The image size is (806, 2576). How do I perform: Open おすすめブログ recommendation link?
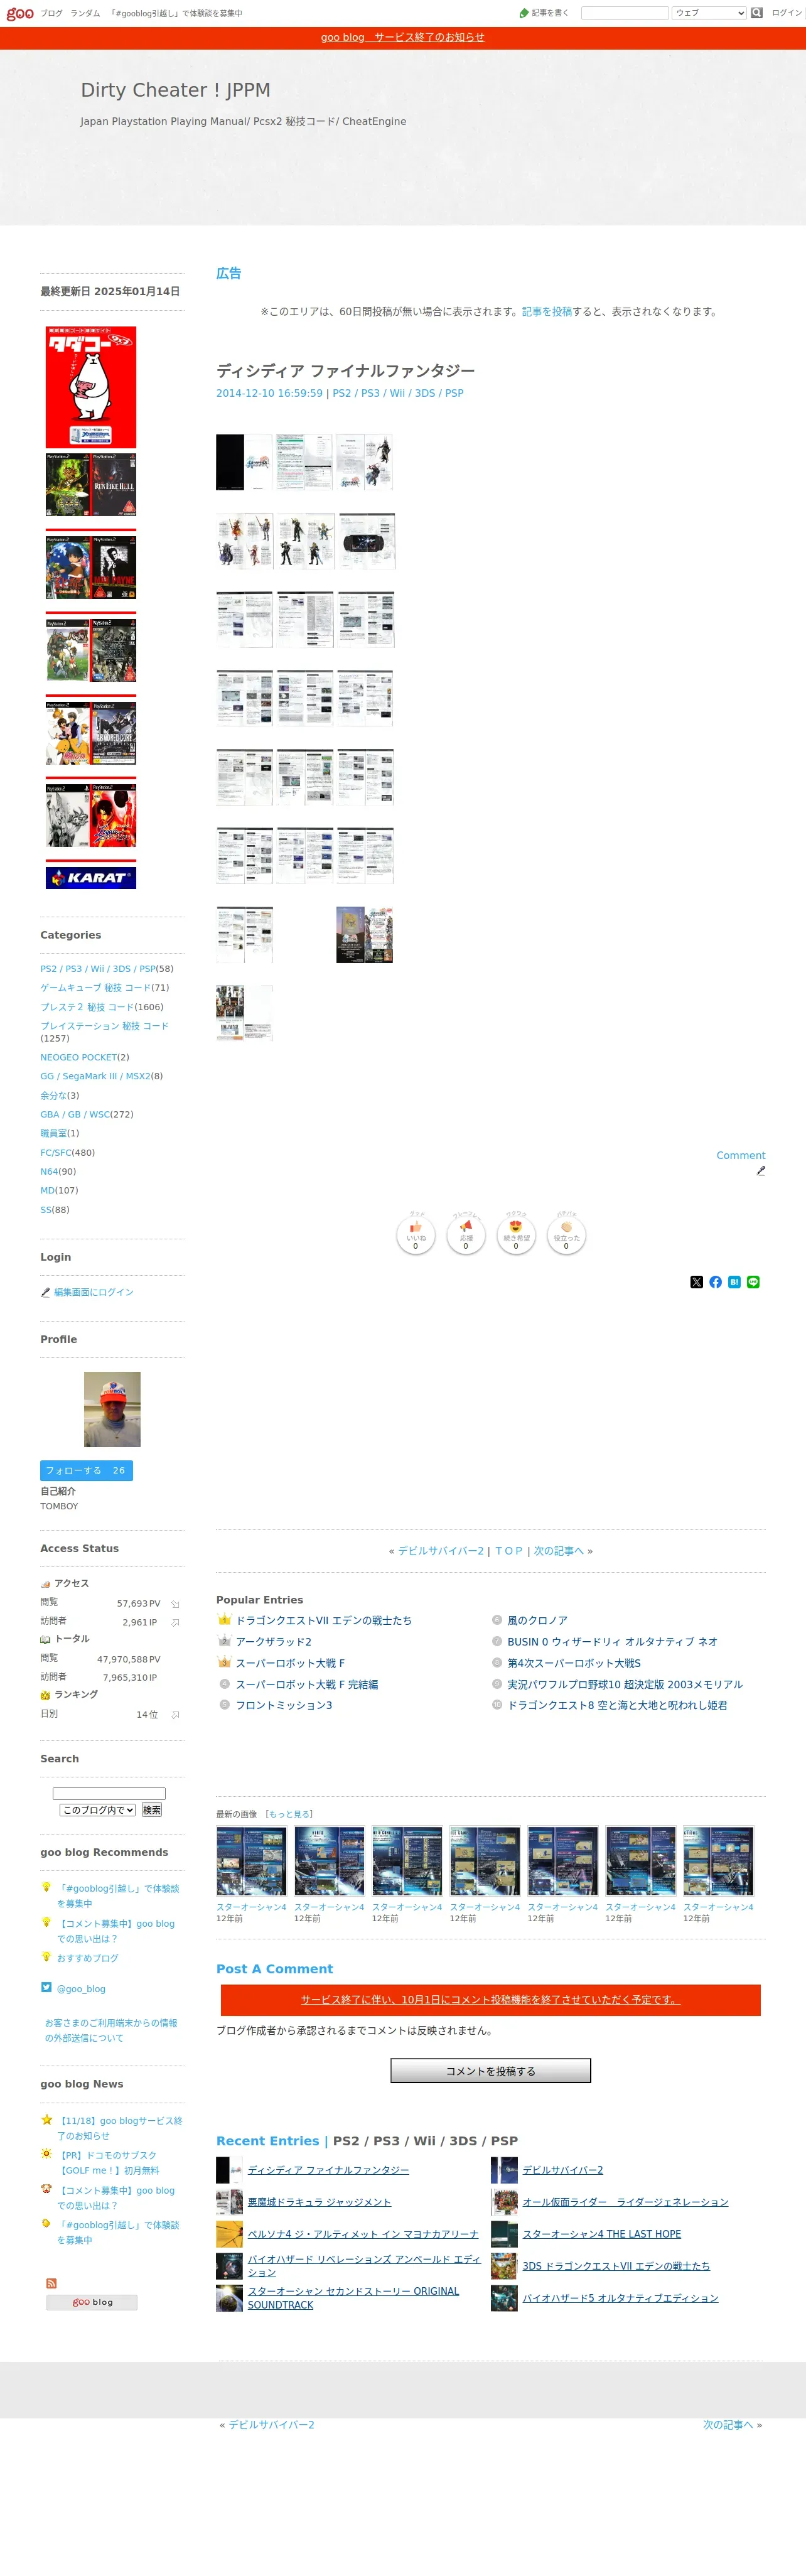click(x=87, y=1957)
